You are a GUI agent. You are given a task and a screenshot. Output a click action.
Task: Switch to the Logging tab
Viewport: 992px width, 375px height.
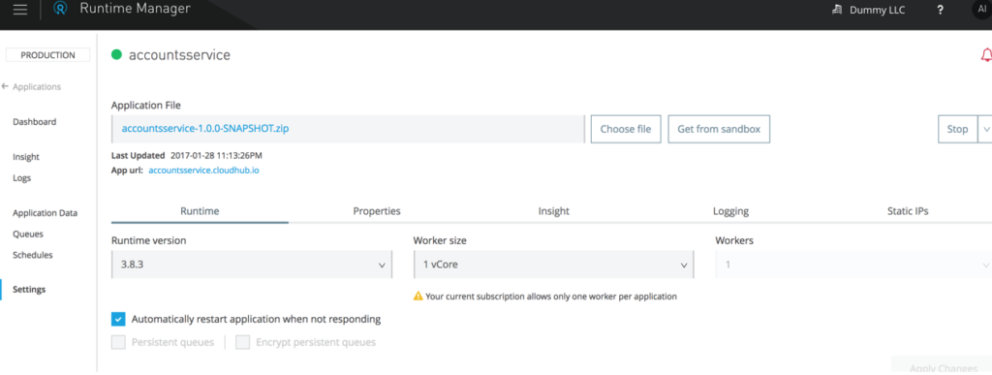point(730,211)
